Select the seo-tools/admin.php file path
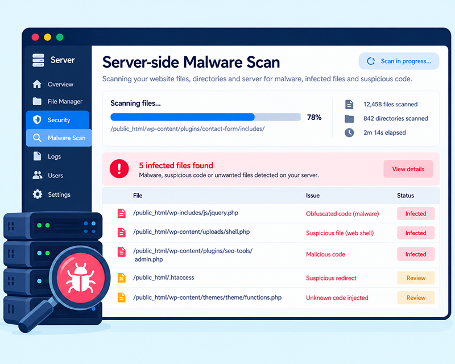The height and width of the screenshot is (364, 455). (x=193, y=255)
